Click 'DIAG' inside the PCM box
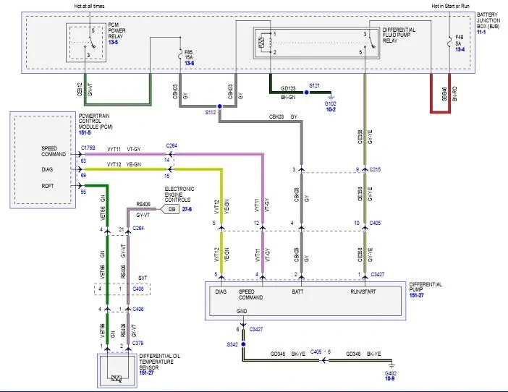The height and width of the screenshot is (392, 508). (47, 170)
